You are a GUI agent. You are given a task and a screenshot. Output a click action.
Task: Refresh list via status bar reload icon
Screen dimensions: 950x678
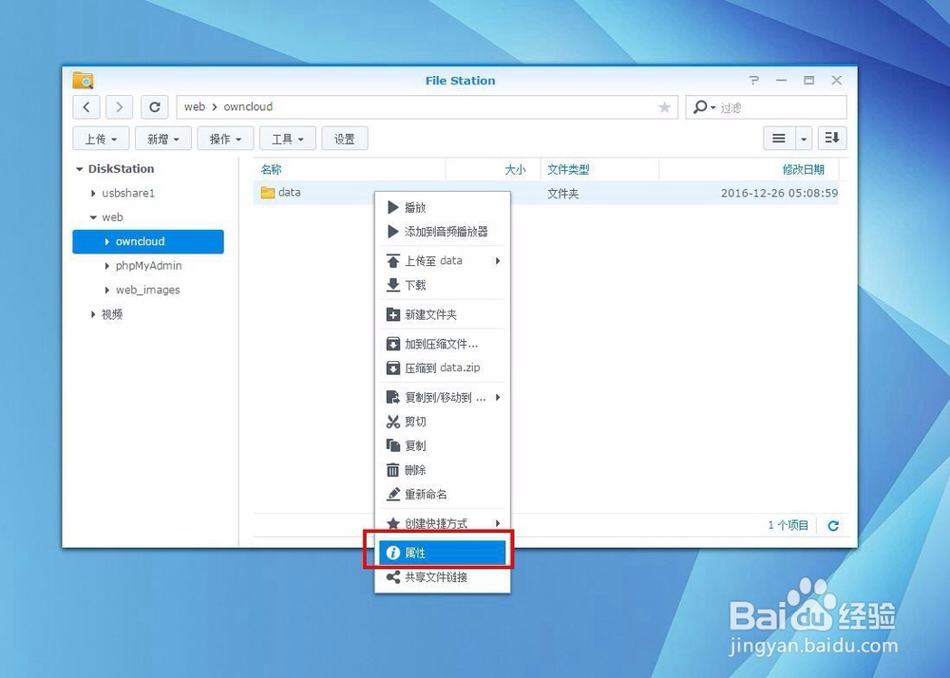coord(833,525)
